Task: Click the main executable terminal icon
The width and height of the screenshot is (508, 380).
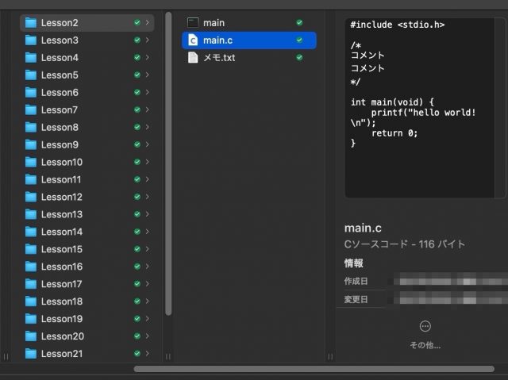Action: (x=192, y=23)
